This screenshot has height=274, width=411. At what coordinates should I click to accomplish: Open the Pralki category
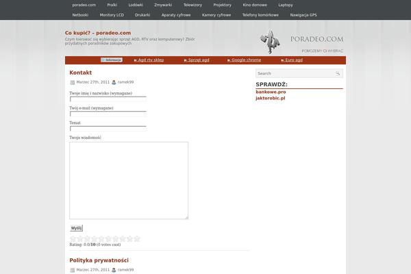click(112, 5)
